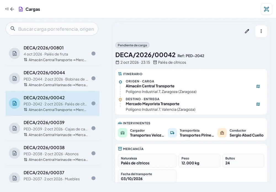Click the Transportista truck icon
This screenshot has width=276, height=192.
(x=172, y=133)
